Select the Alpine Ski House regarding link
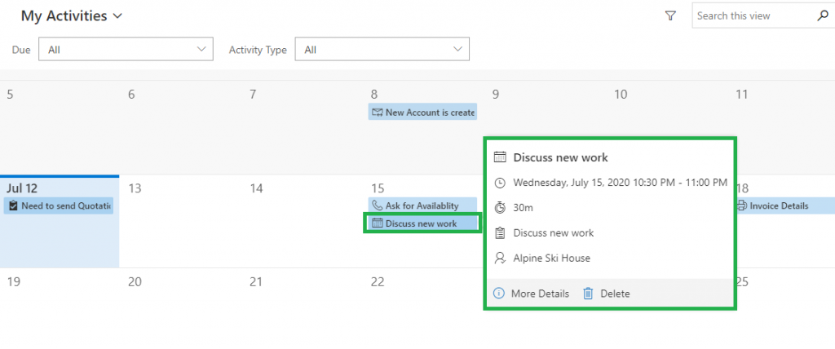 tap(551, 258)
